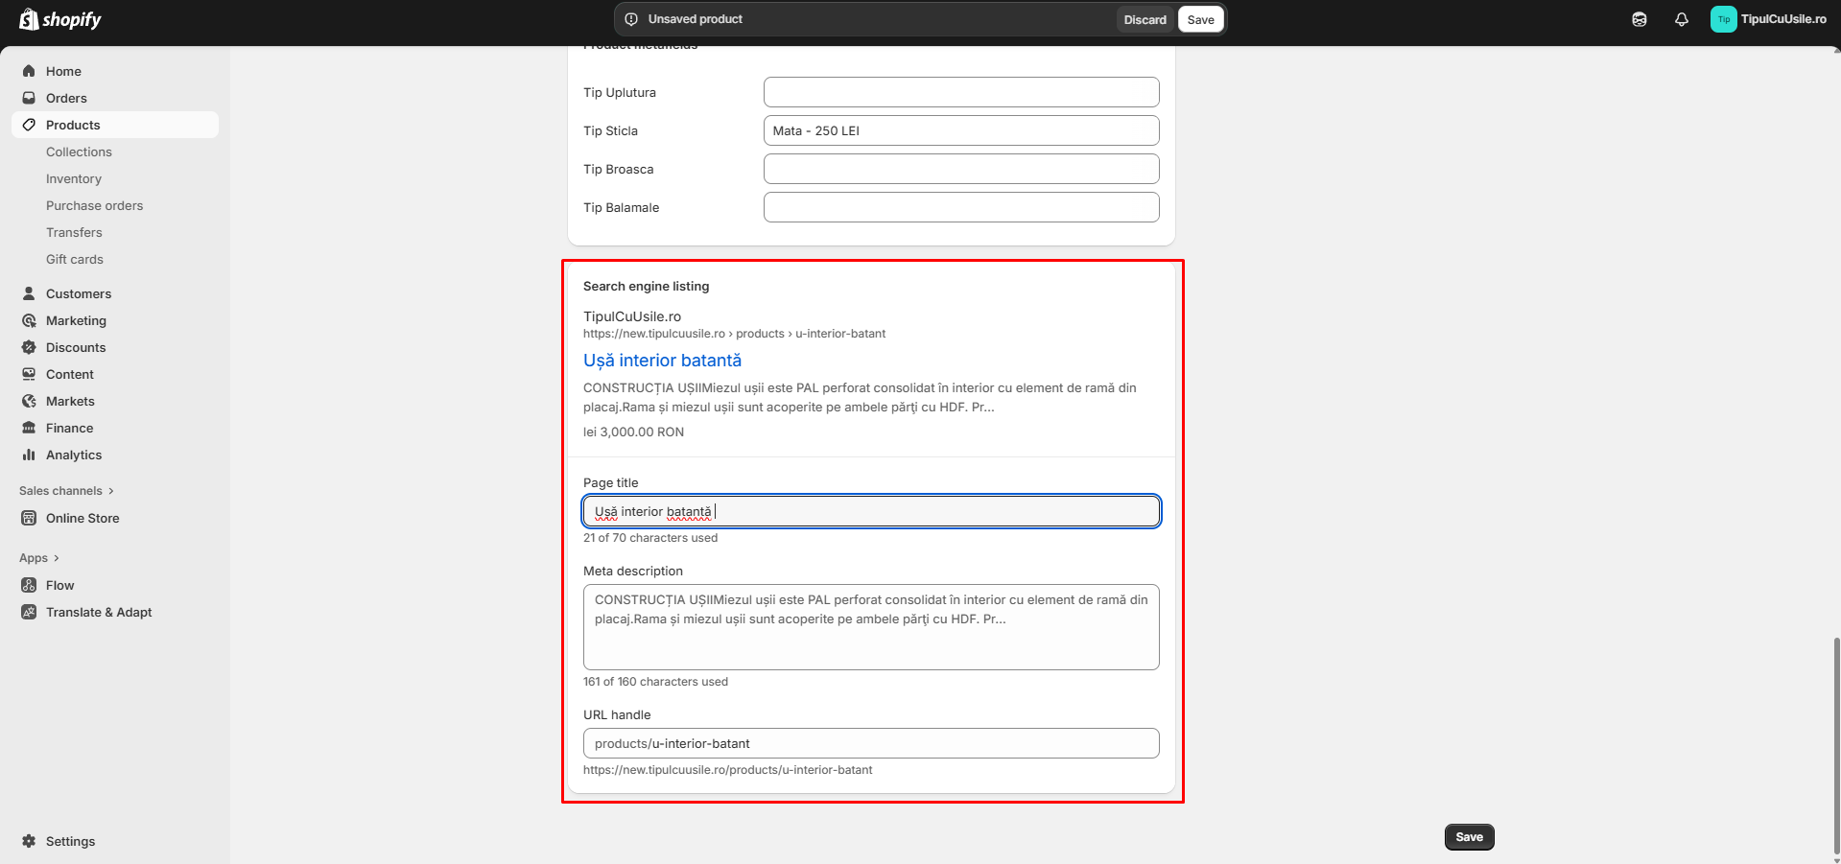Open the TipulCuUsile.ro account menu
Viewport: 1841px width, 864px height.
(1768, 19)
